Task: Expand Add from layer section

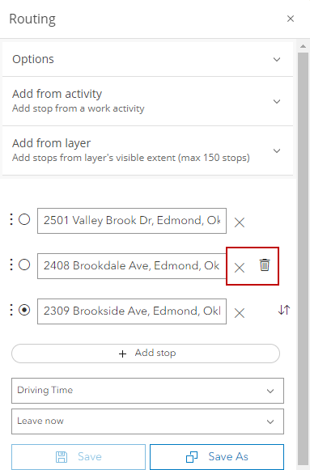Action: click(147, 150)
